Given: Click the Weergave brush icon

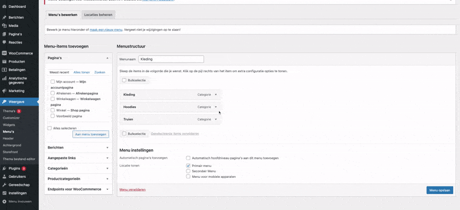Looking at the screenshot, I should pos(4,102).
